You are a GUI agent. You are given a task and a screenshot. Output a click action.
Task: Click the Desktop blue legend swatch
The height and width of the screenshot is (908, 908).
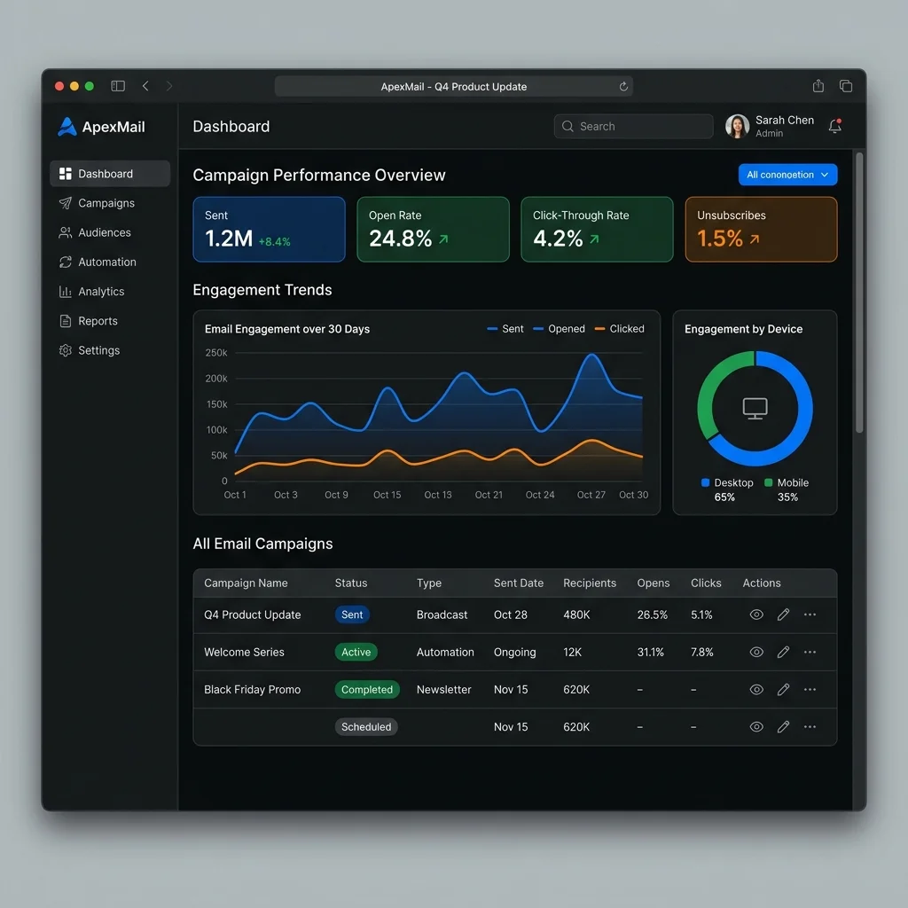pyautogui.click(x=705, y=482)
